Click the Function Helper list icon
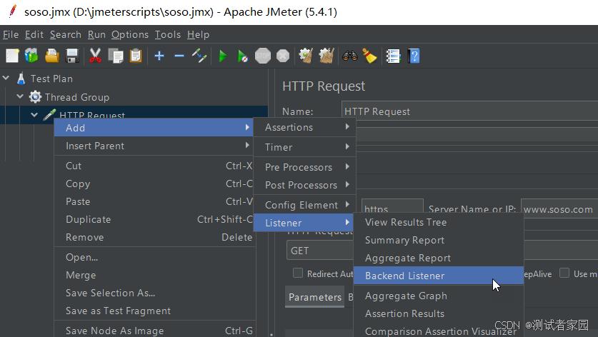 pos(393,56)
